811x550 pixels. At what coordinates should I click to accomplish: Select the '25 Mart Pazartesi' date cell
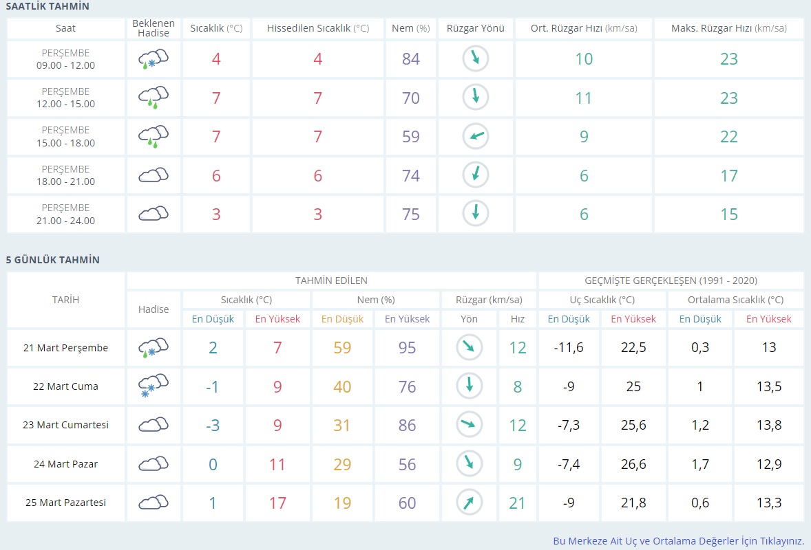point(65,503)
